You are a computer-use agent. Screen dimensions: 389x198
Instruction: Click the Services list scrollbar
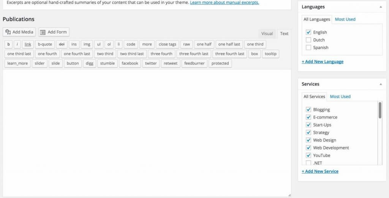click(380, 111)
